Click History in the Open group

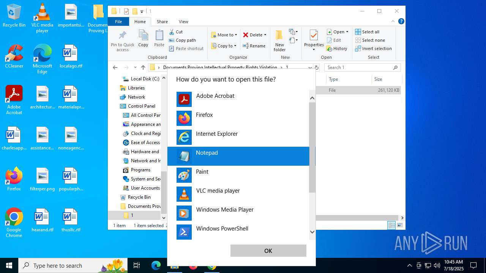coord(337,49)
